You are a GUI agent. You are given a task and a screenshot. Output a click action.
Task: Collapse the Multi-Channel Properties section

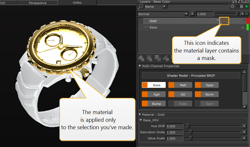coord(140,66)
